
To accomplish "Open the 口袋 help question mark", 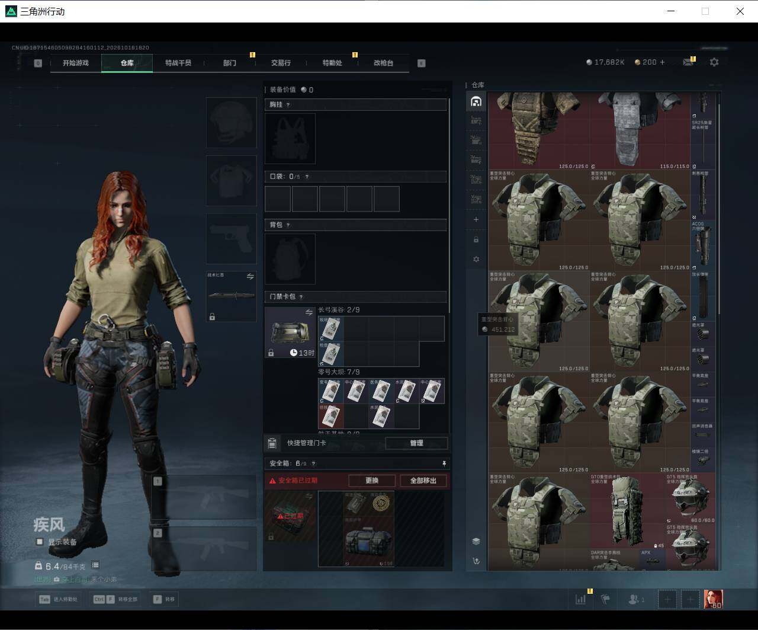I will pos(306,177).
